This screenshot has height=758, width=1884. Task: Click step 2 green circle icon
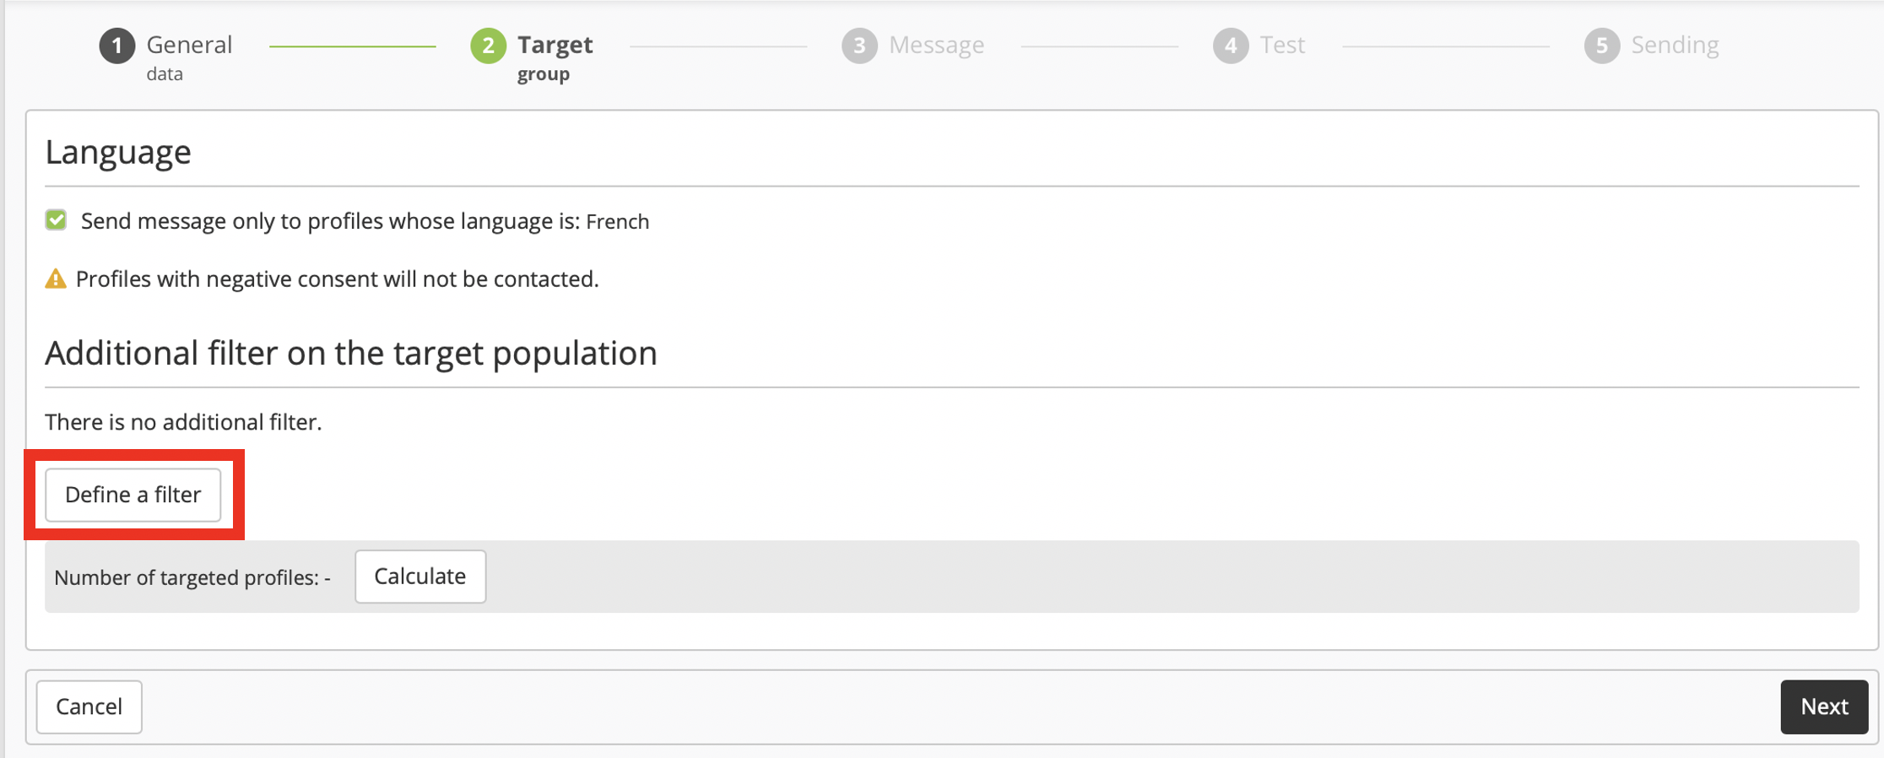(488, 46)
